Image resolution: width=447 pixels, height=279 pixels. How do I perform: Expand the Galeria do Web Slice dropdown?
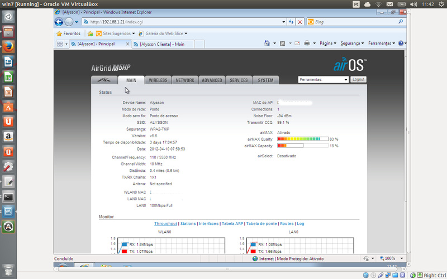point(186,33)
